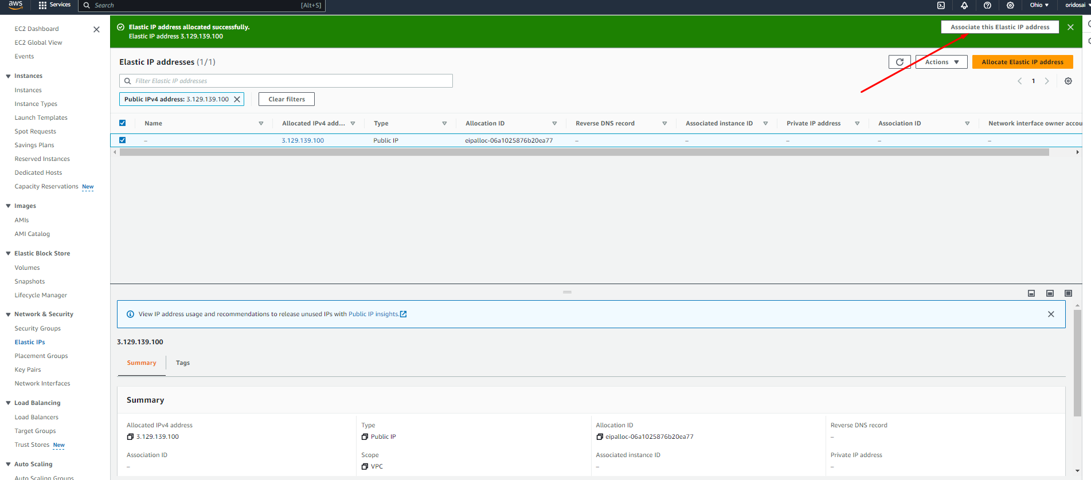Screen dimensions: 1091x480
Task: Open Trust Stores in sidebar
Action: (x=32, y=445)
